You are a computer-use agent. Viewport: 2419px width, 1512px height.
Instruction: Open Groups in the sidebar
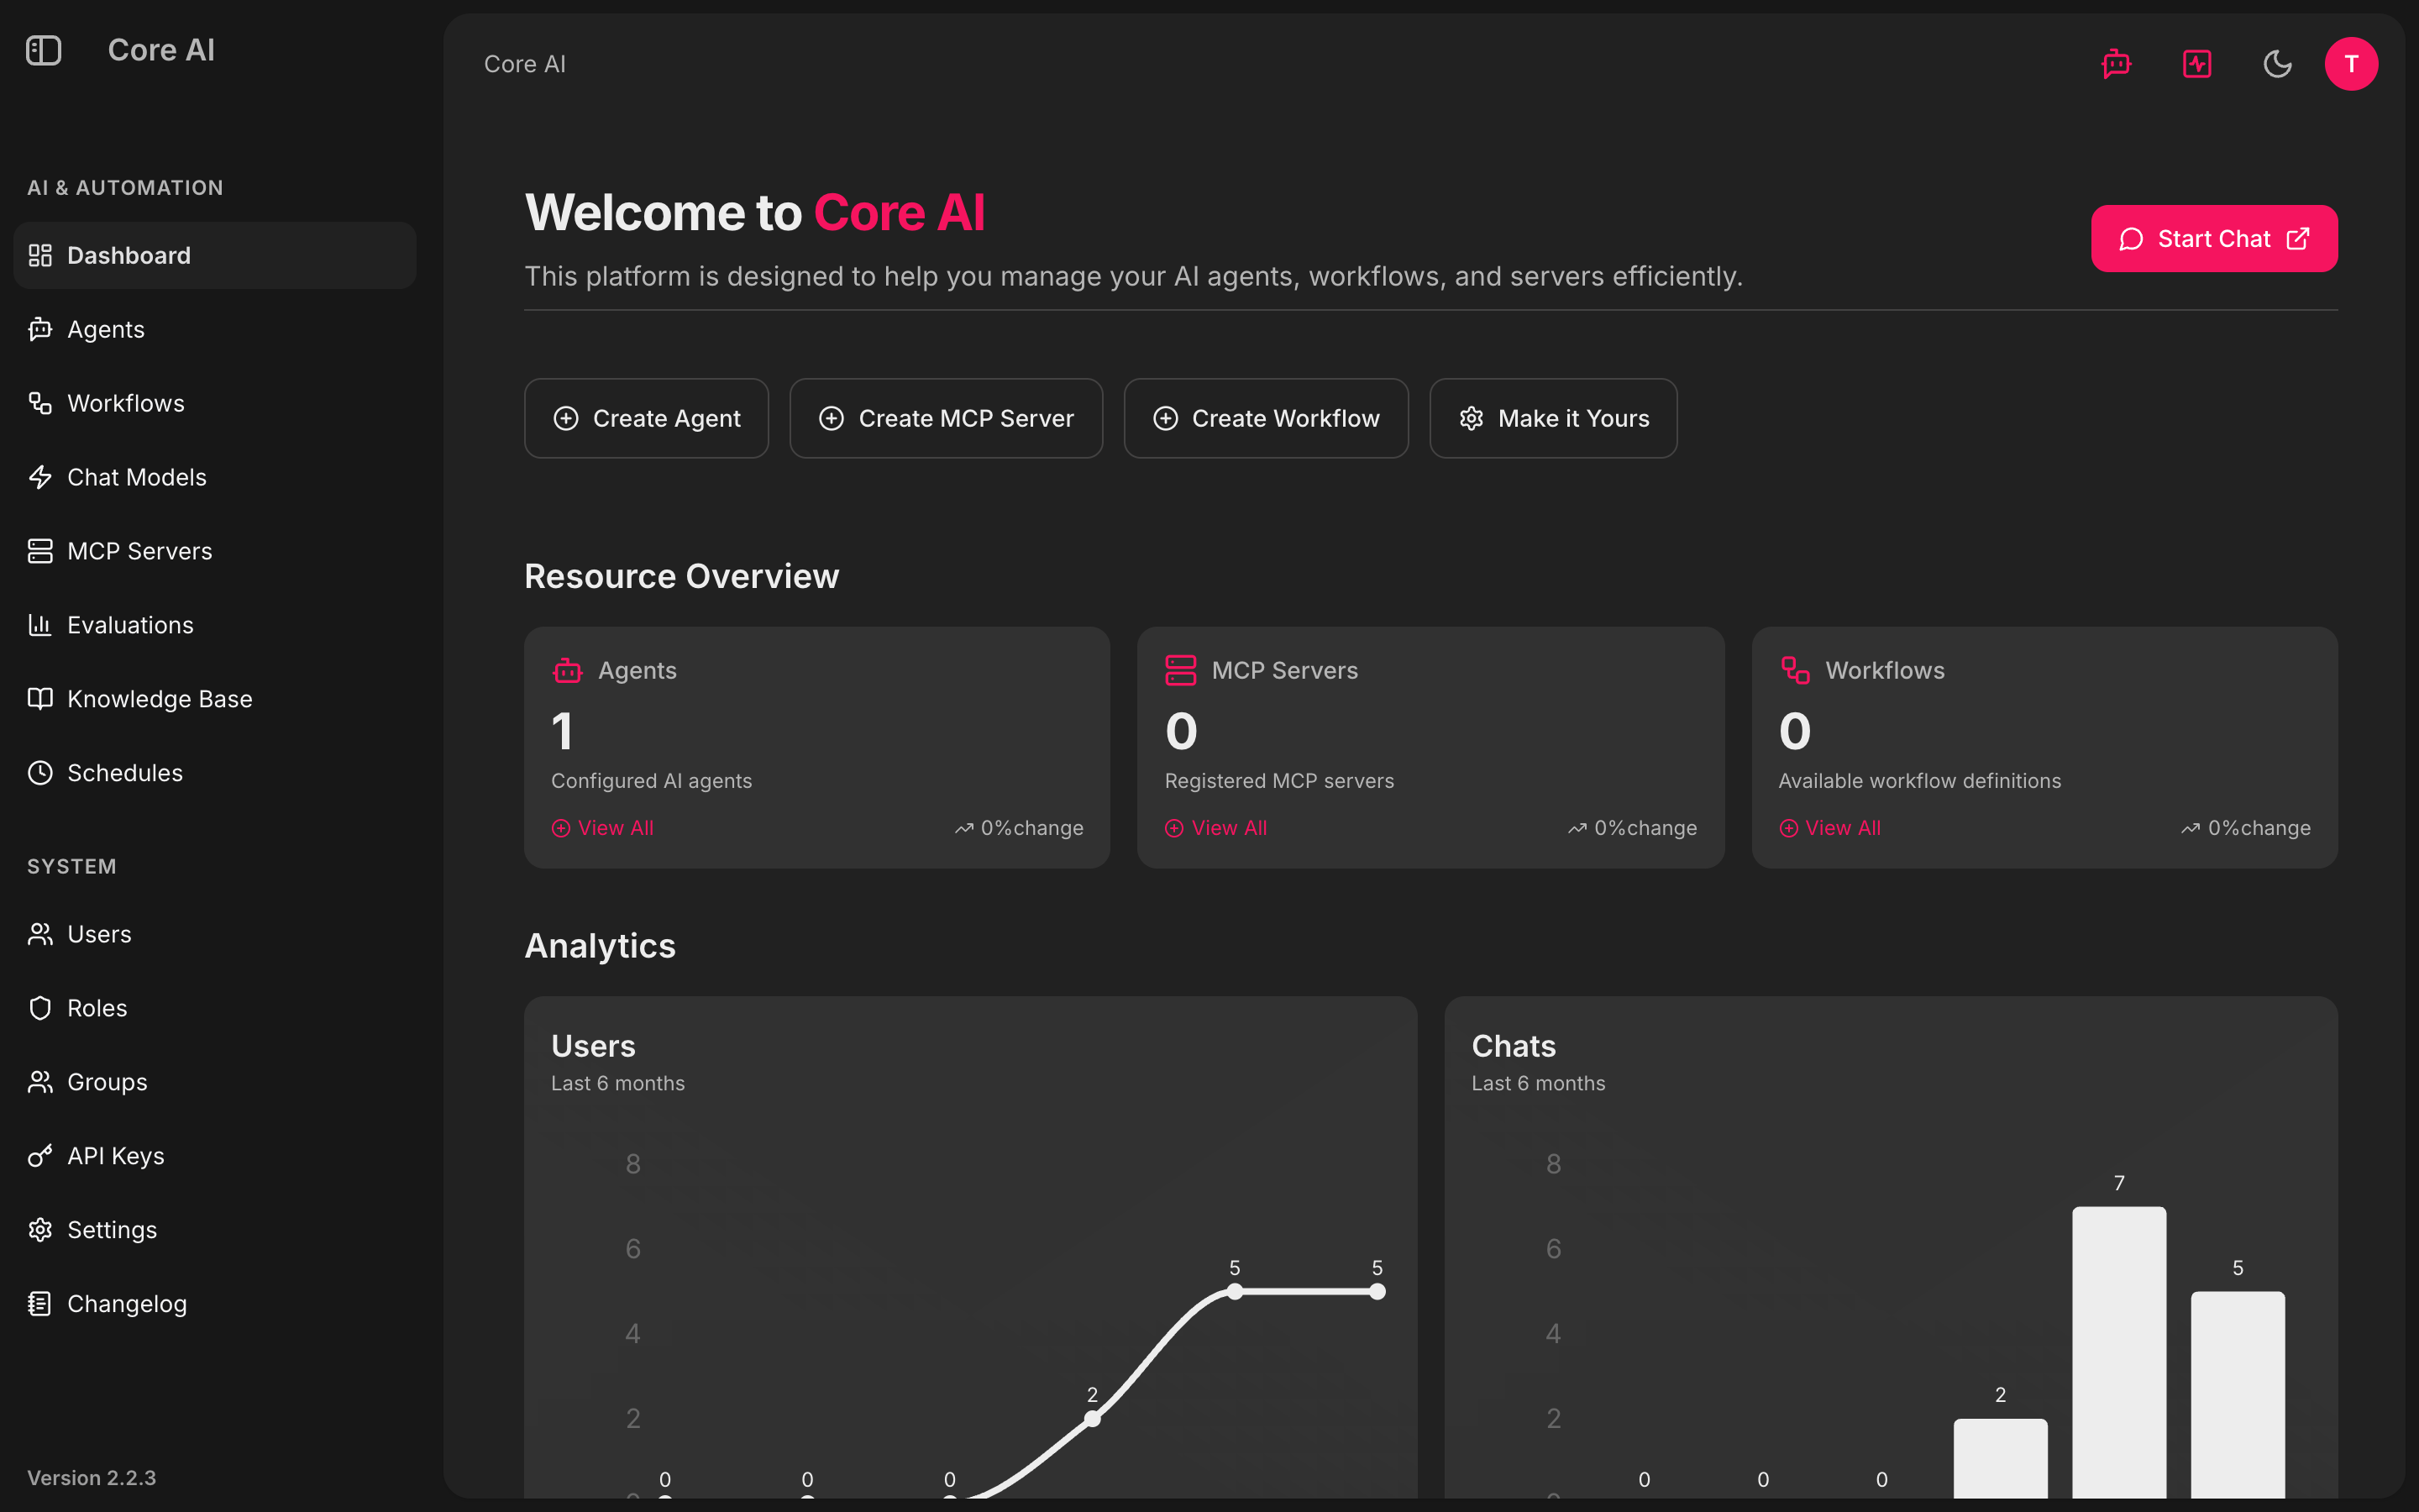point(215,1082)
